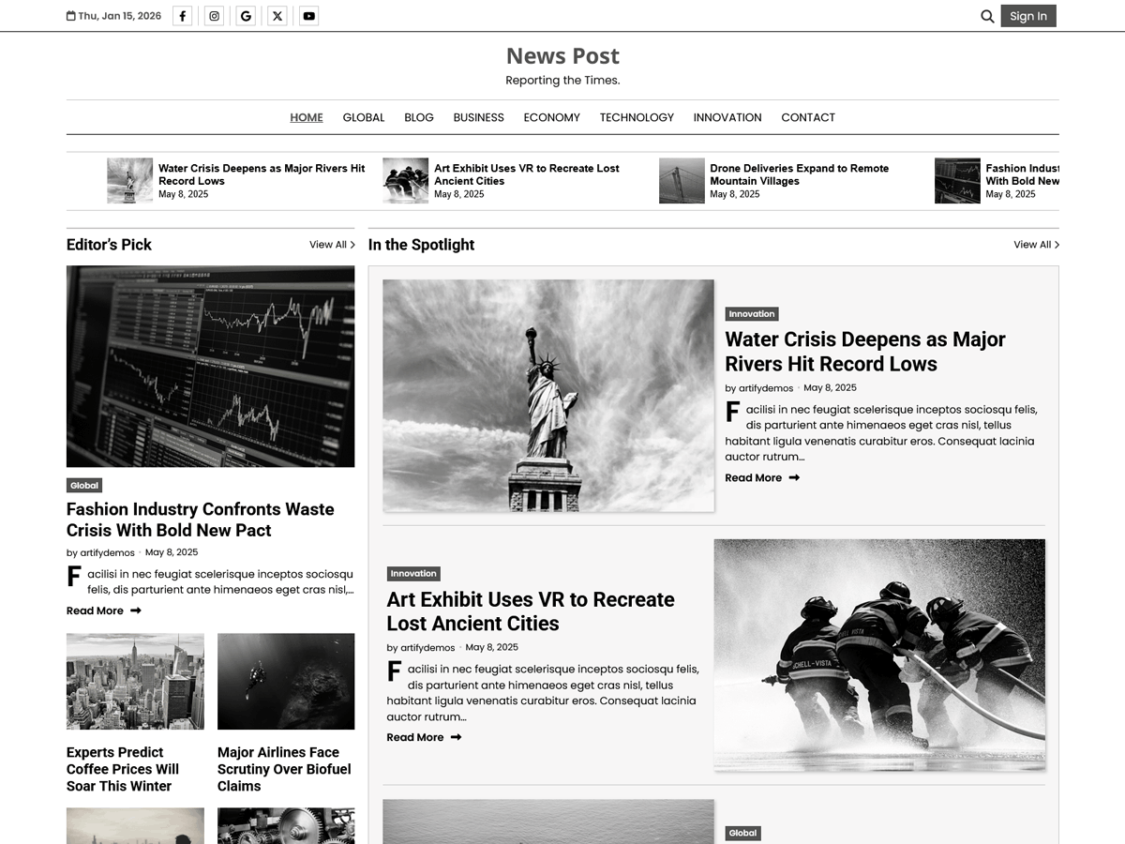Open the Fashion Industry Confronts Waste Crisis headline
1125x844 pixels.
pos(200,520)
